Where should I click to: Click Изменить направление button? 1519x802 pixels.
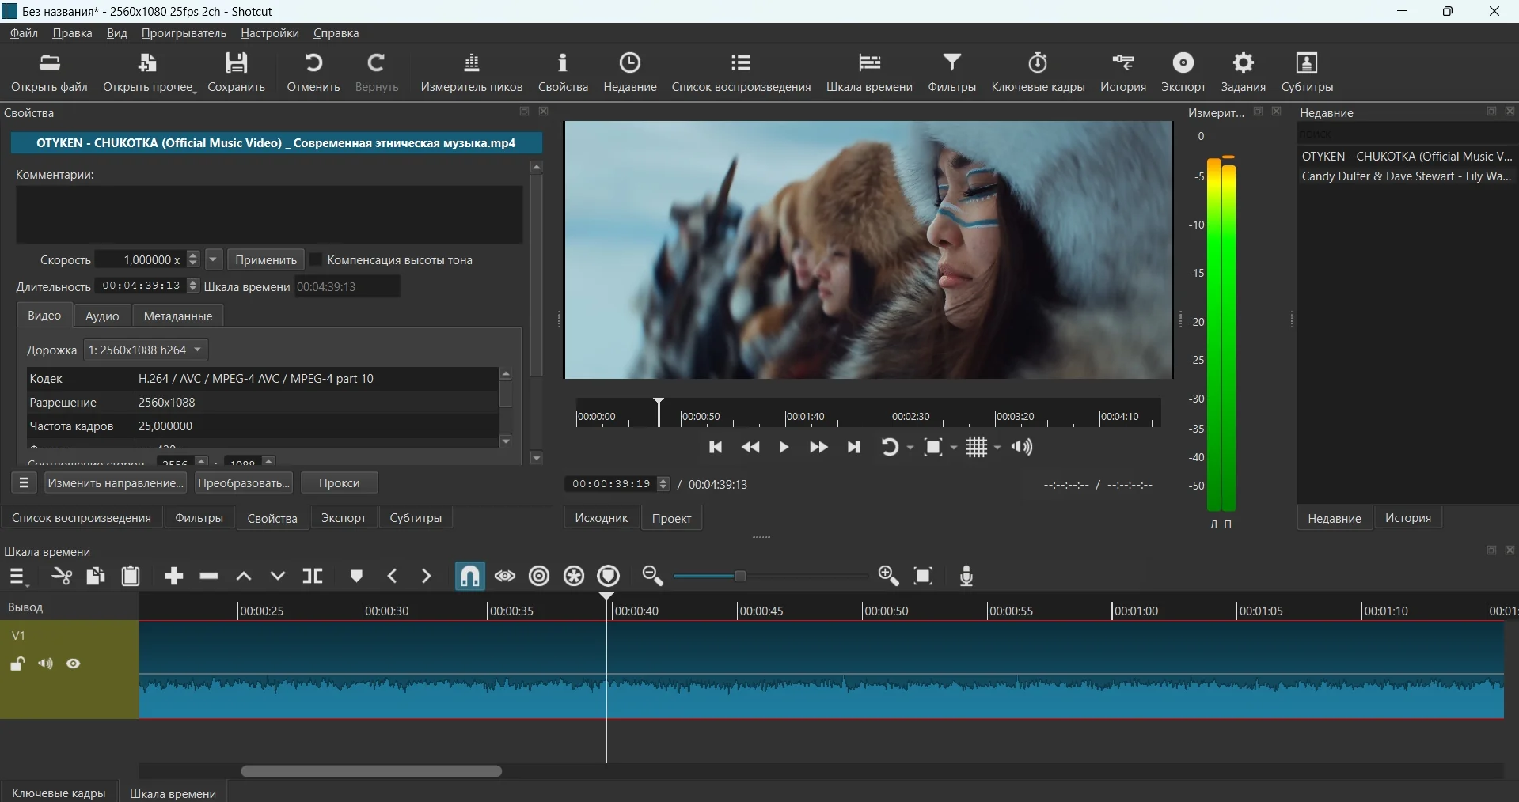coord(116,482)
